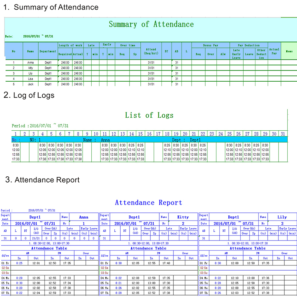This screenshot has height=297, width=297.
Task: Click the green Summary of Attendance banner title
Action: click(x=151, y=25)
